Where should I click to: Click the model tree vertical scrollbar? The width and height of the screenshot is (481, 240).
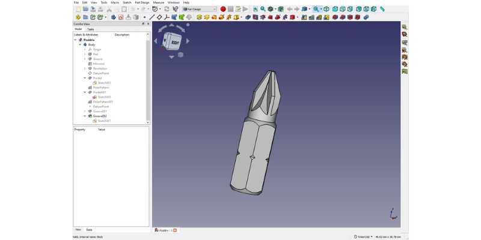coord(148,79)
